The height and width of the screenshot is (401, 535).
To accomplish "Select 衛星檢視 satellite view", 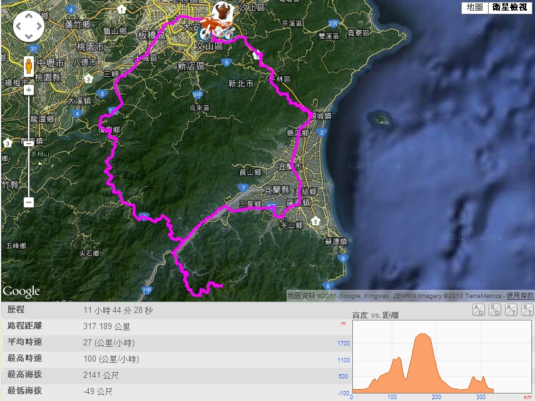I will tap(510, 7).
